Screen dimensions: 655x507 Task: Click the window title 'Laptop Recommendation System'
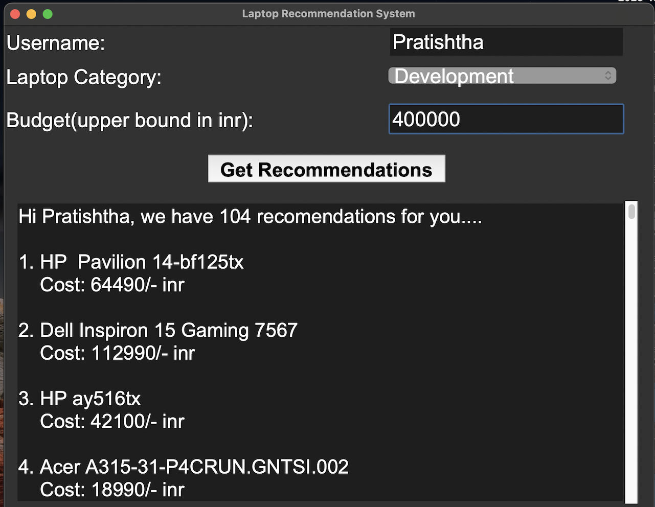click(328, 14)
